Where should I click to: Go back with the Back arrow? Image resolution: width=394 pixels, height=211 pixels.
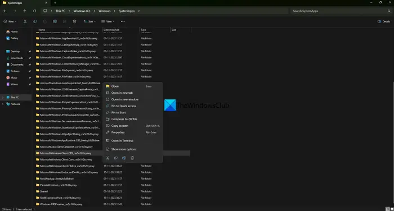(x=5, y=11)
